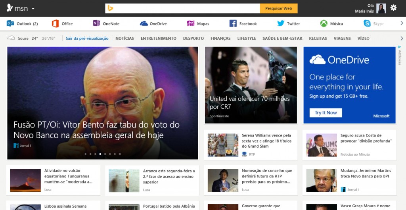Open Portugal batido pela Albânia article
Image resolution: width=406 pixels, height=210 pixels.
tap(169, 206)
